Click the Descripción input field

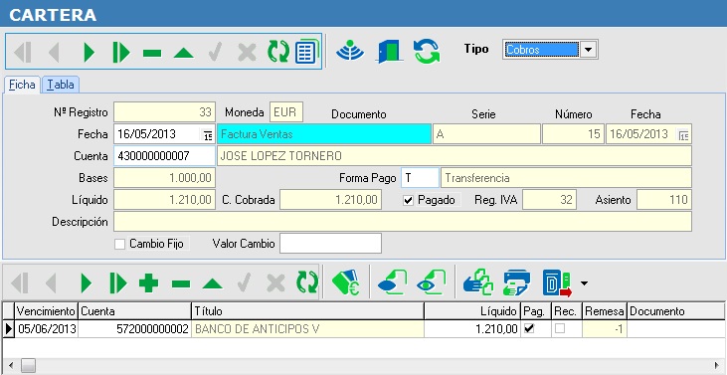pos(403,222)
